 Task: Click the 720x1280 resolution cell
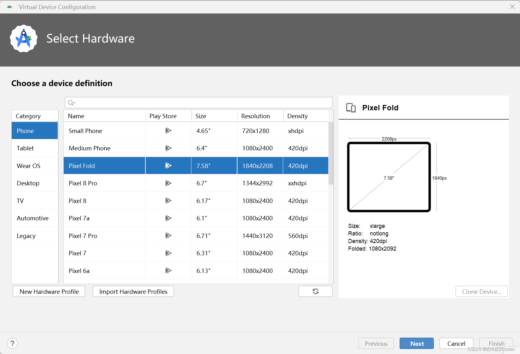click(260, 131)
